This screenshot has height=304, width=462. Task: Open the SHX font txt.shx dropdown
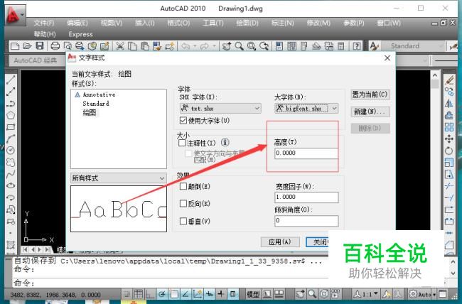220,109
